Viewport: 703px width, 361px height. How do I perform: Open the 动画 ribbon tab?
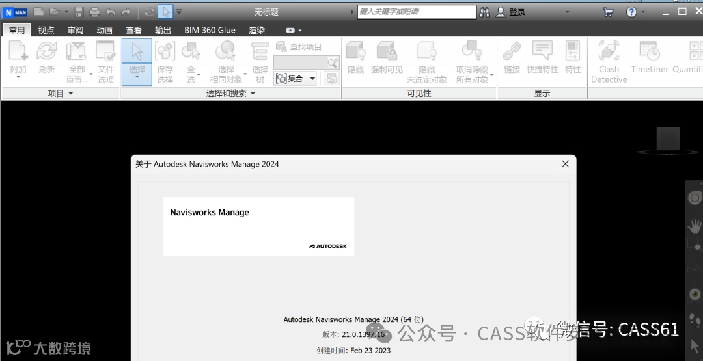point(104,30)
